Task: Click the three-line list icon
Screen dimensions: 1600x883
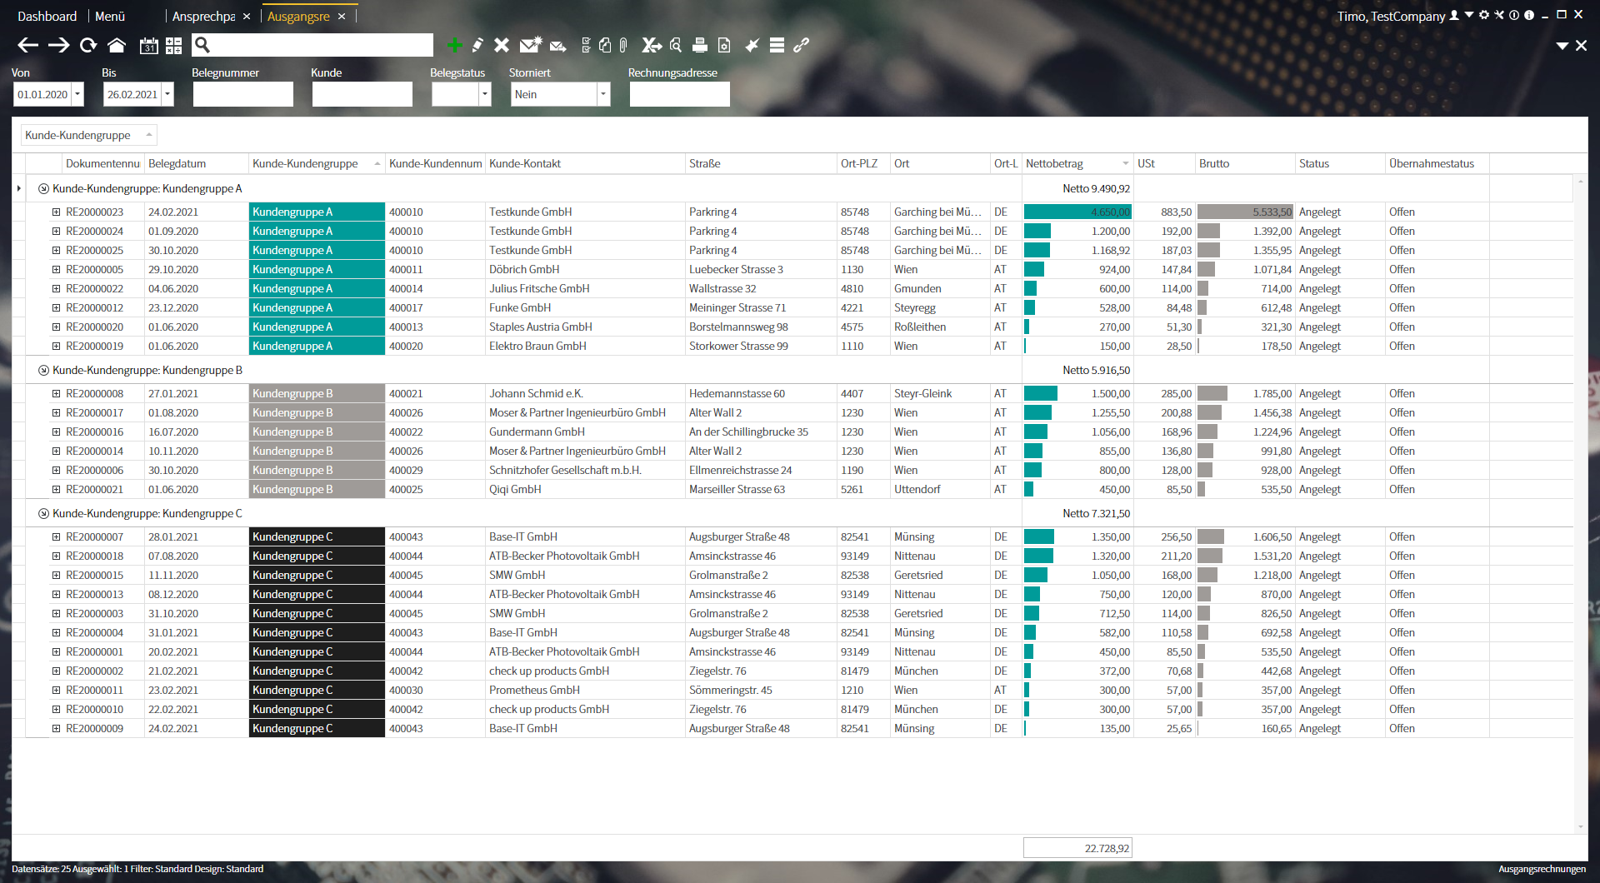Action: point(777,45)
